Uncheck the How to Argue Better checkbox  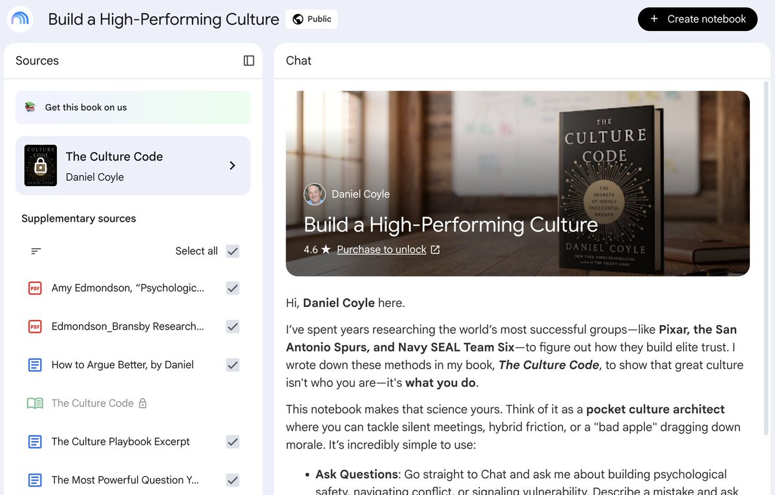[233, 365]
